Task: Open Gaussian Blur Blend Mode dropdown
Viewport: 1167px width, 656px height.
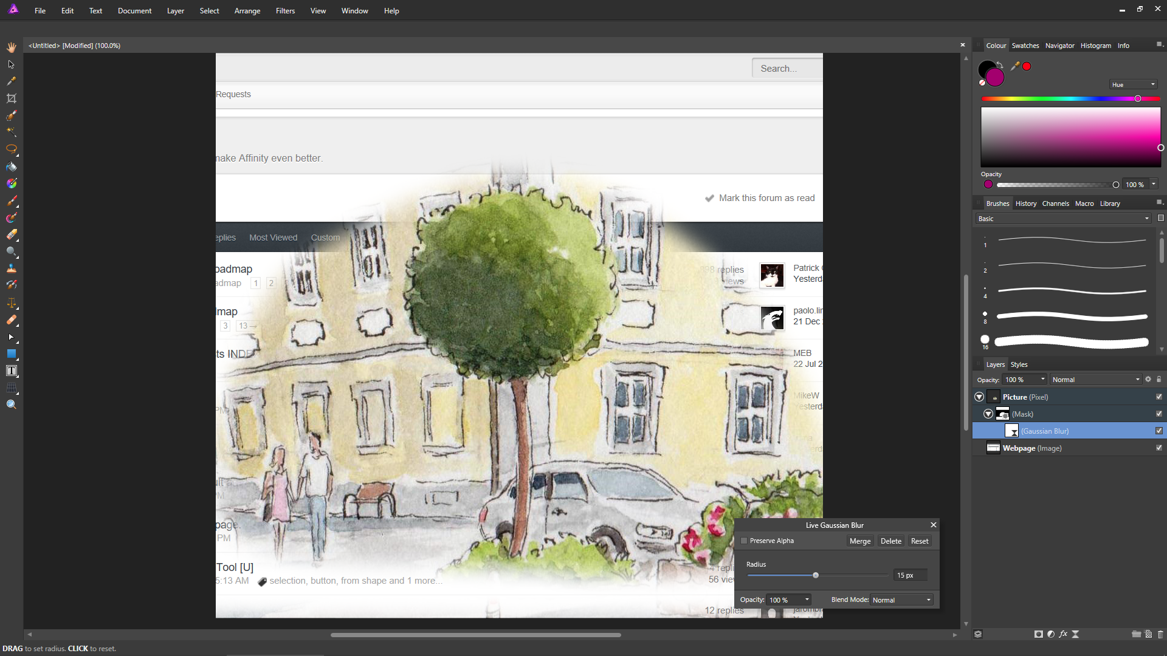Action: tap(902, 600)
